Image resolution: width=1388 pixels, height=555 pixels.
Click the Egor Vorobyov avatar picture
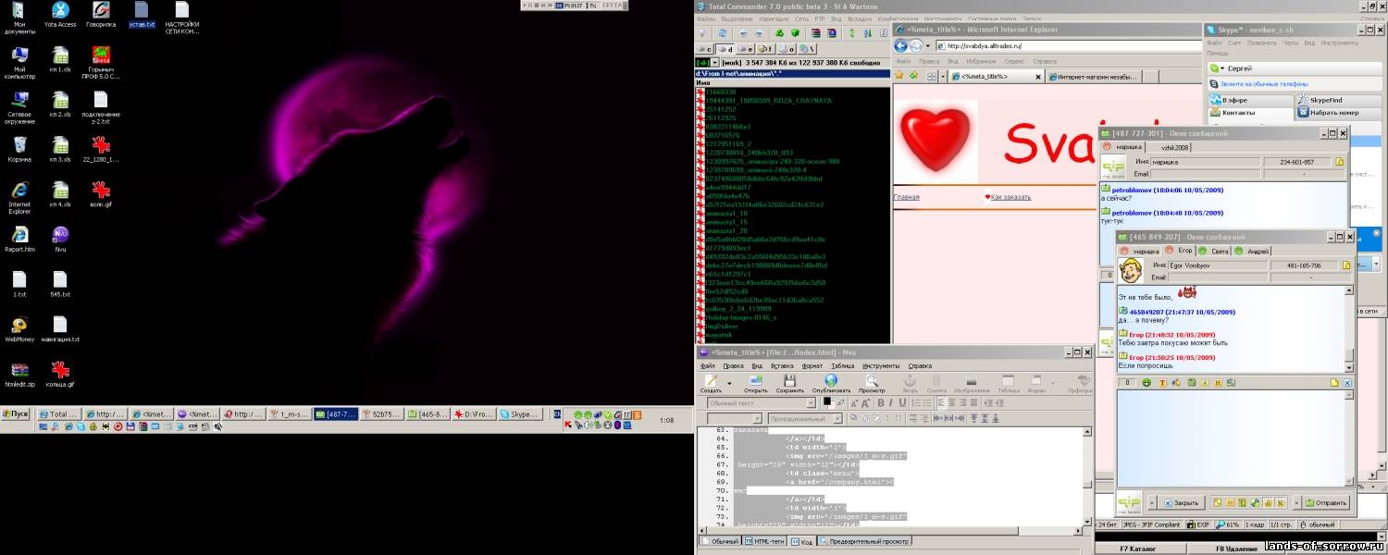pyautogui.click(x=1131, y=269)
